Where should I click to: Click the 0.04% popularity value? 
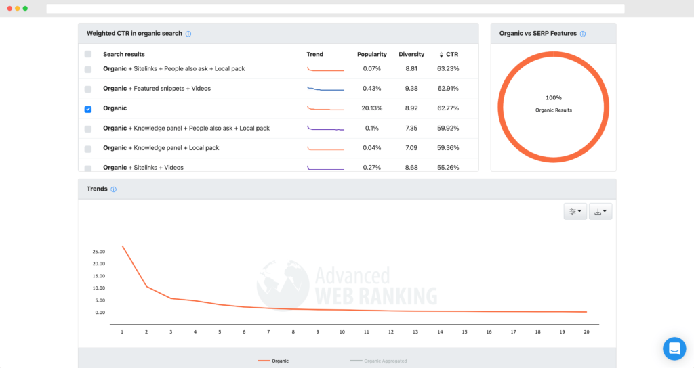click(x=372, y=148)
